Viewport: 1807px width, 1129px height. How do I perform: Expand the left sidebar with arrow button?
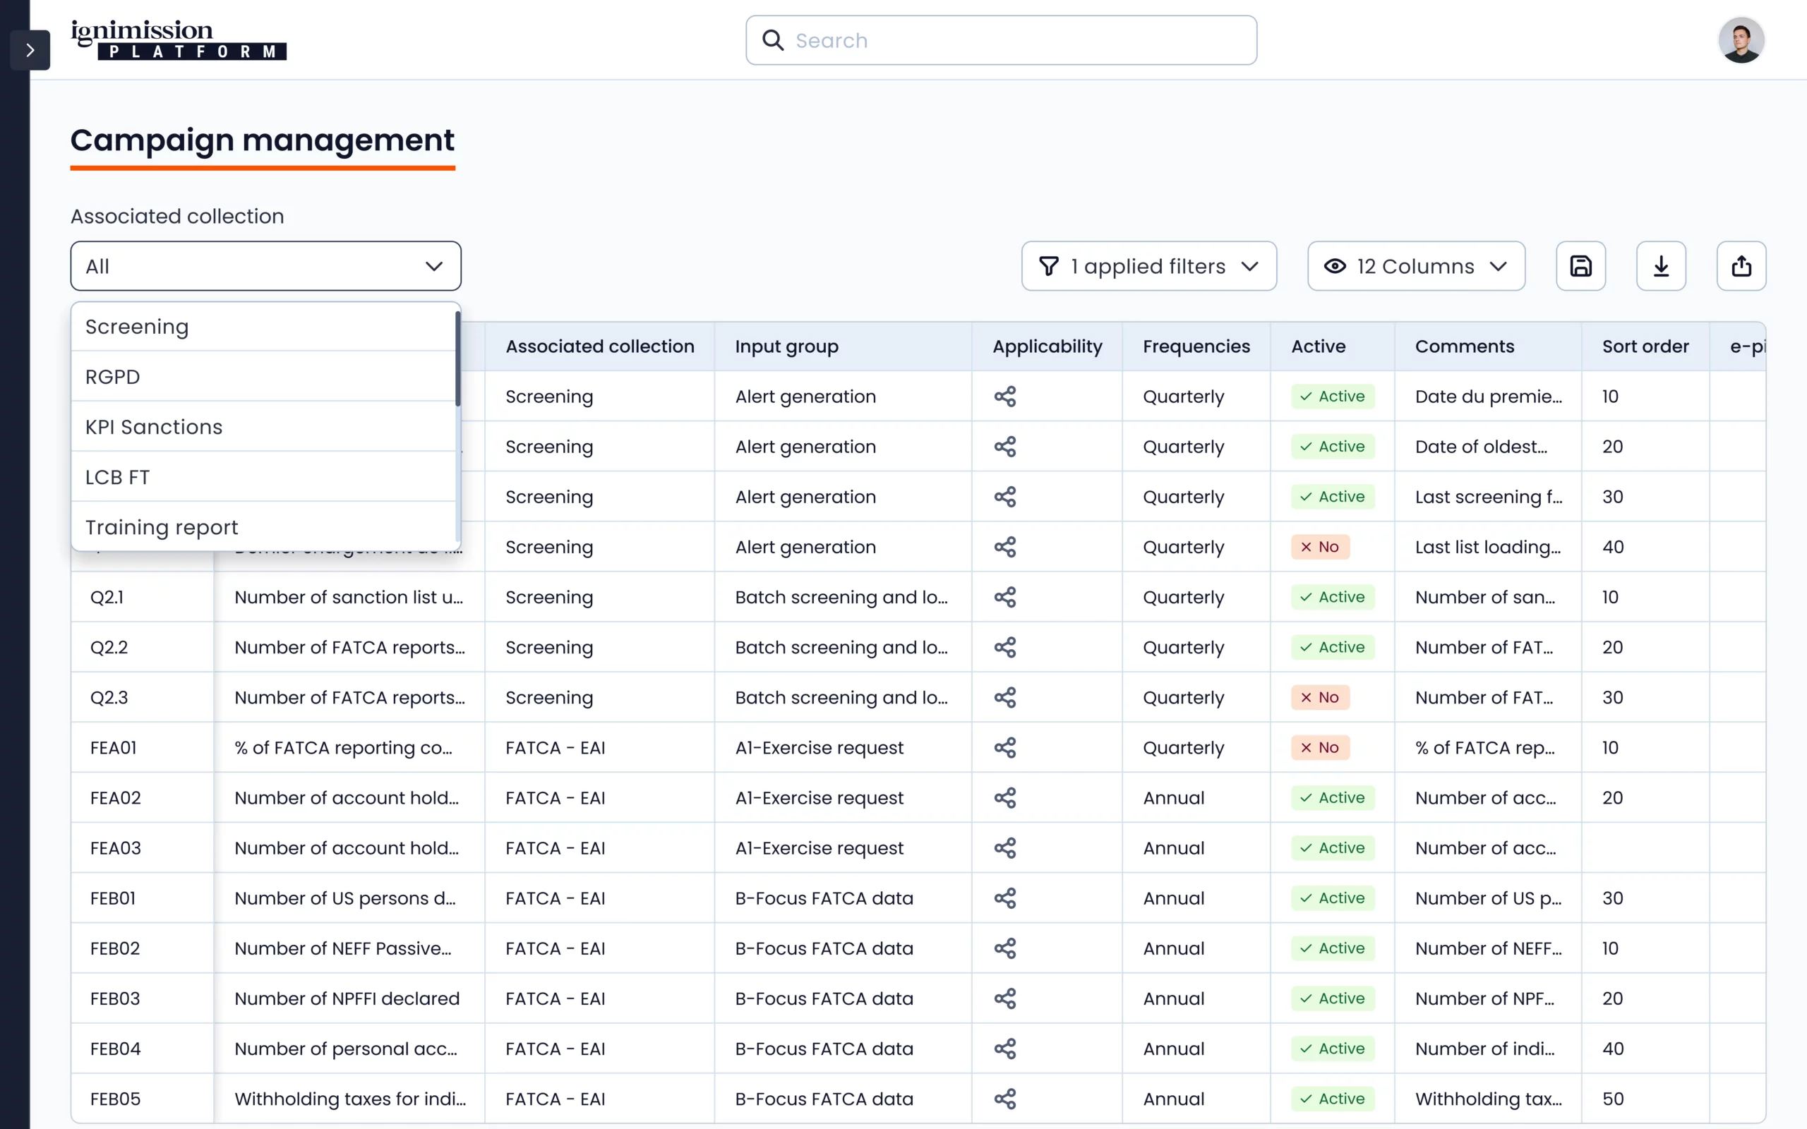[x=30, y=50]
